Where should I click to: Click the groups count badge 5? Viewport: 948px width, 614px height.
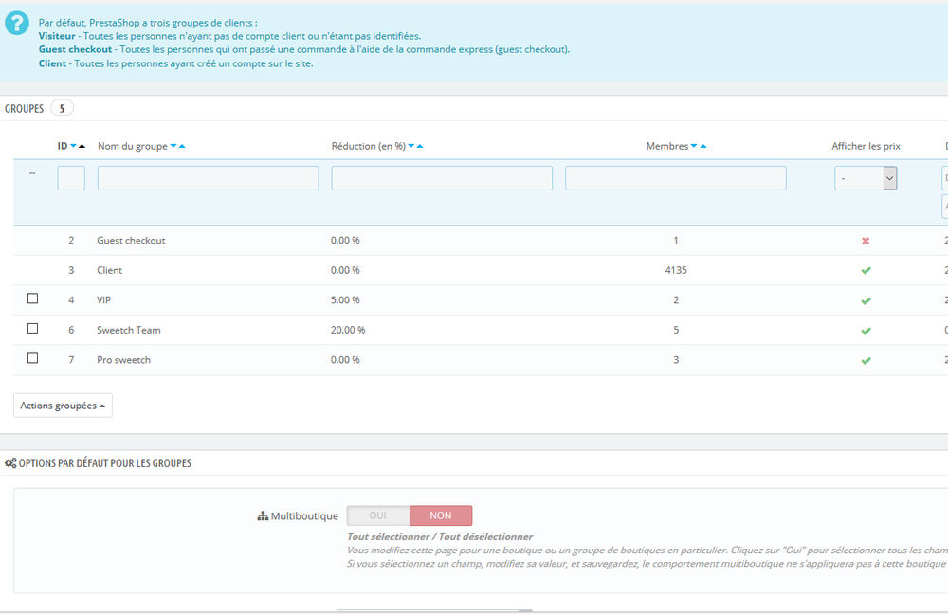(x=62, y=108)
